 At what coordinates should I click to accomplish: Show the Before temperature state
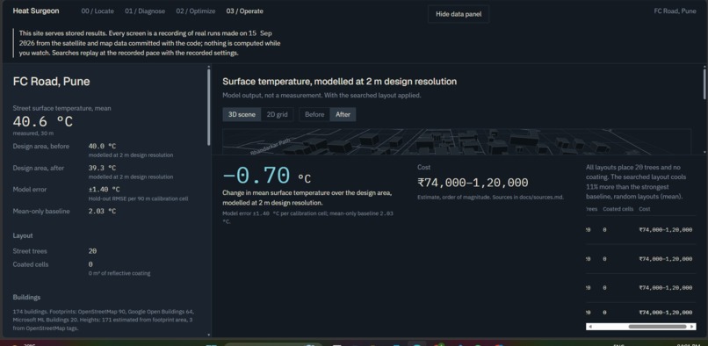point(314,114)
